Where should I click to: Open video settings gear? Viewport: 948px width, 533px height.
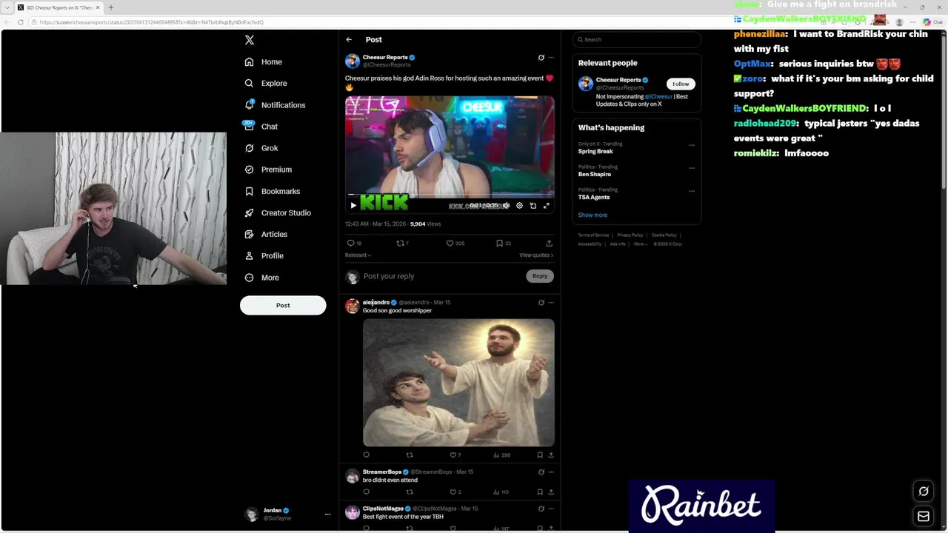pos(519,205)
